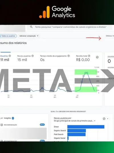Image resolution: width=114 pixels, height=153 pixels.
Task: Click 'Novos usuários por' metric label
Action: pyautogui.click(x=63, y=118)
